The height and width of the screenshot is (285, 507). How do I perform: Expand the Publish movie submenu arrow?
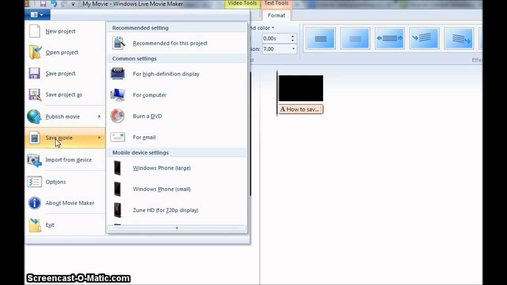point(99,116)
